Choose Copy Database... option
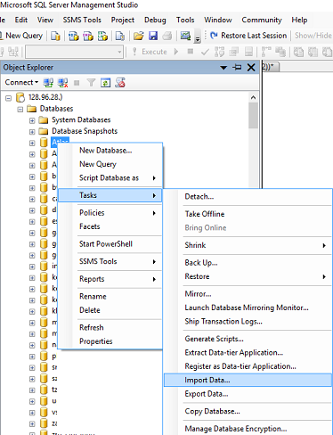333x435 pixels. pos(248,411)
